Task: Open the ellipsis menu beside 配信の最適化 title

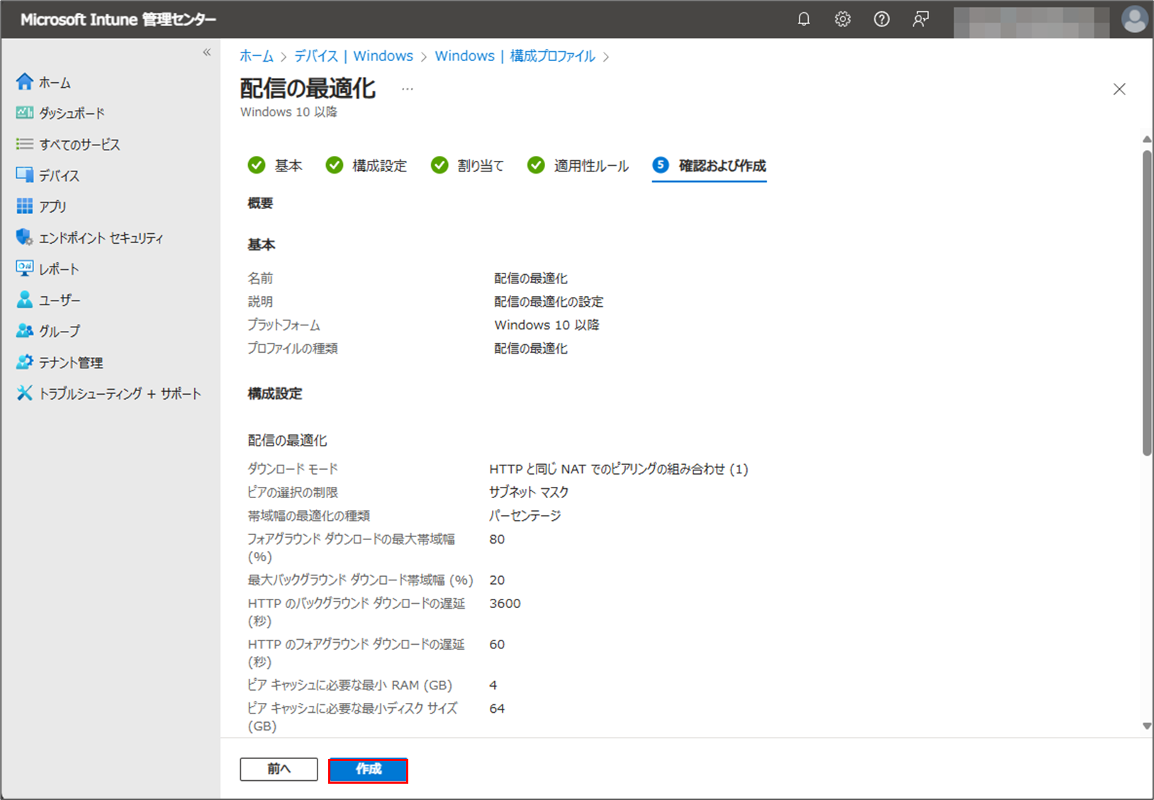Action: pyautogui.click(x=407, y=89)
